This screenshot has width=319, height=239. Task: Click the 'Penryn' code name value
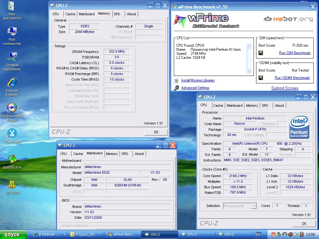click(240, 124)
